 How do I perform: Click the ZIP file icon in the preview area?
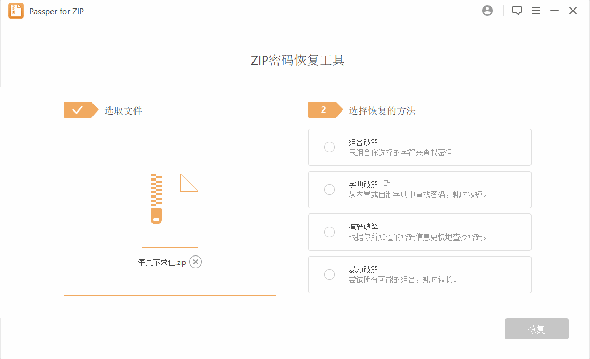[x=170, y=210]
